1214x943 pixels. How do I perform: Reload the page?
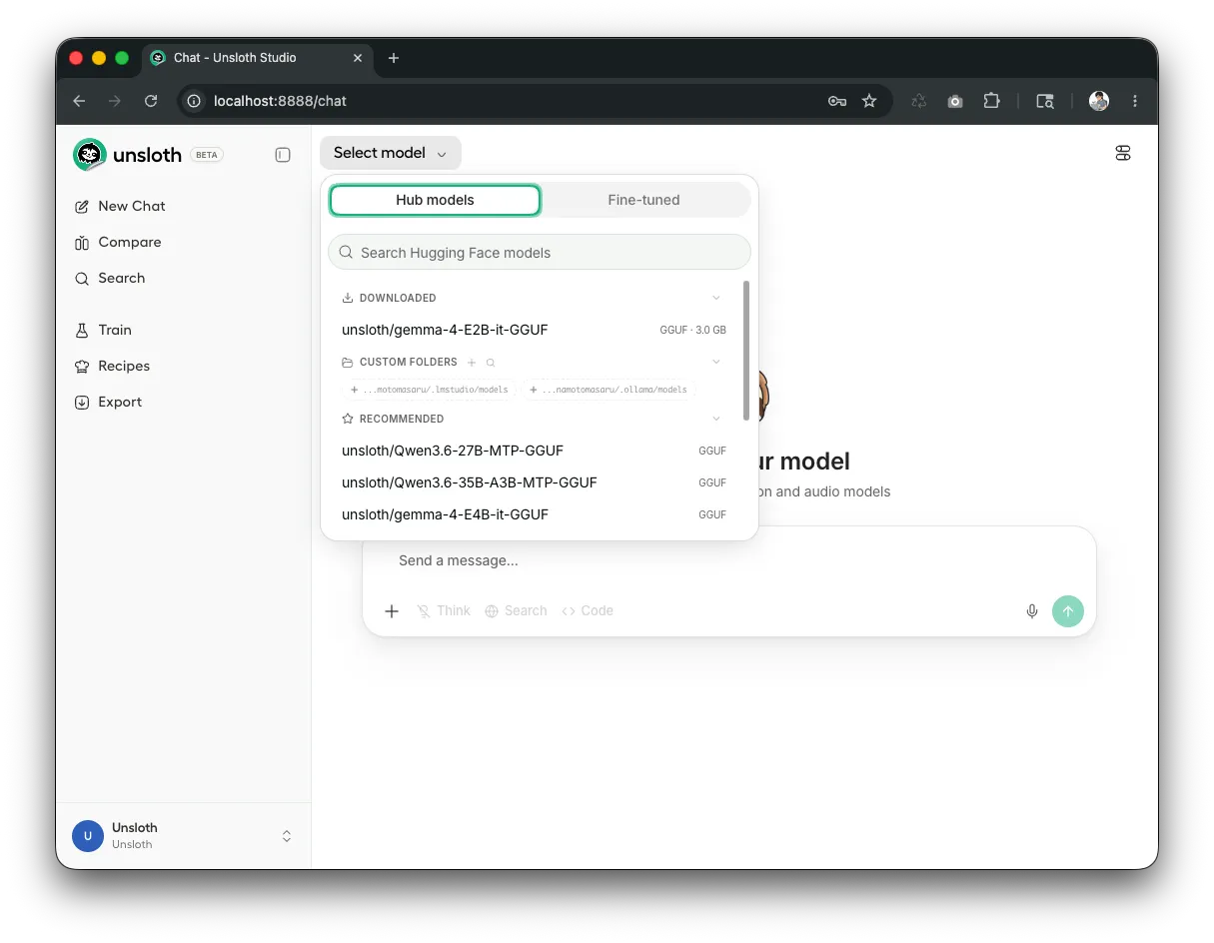click(x=151, y=101)
